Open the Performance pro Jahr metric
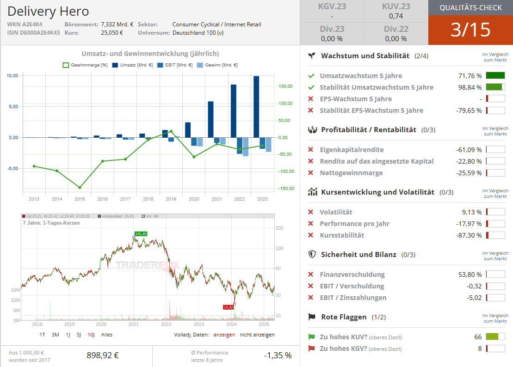This screenshot has width=513, height=367. click(355, 224)
